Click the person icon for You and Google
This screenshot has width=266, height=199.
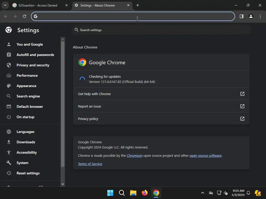tap(9, 44)
